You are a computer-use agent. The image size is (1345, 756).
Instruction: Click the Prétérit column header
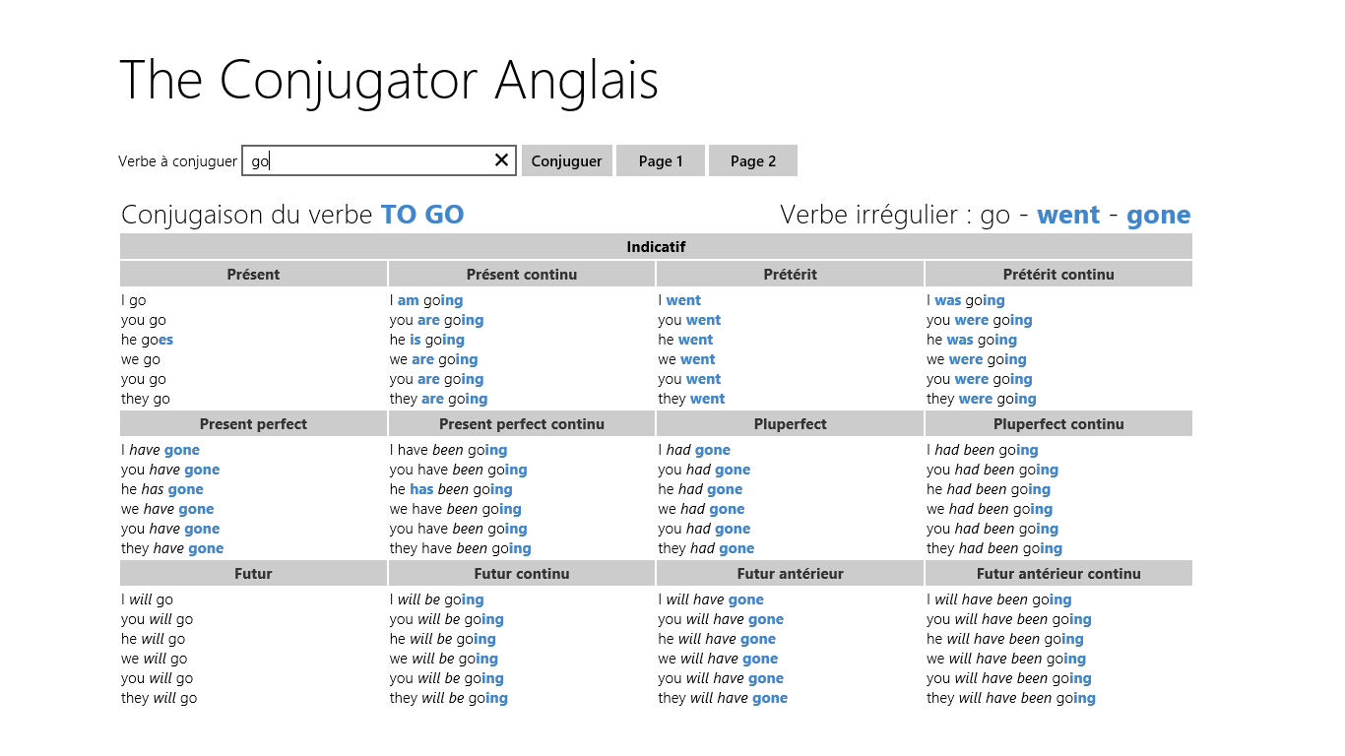(790, 275)
